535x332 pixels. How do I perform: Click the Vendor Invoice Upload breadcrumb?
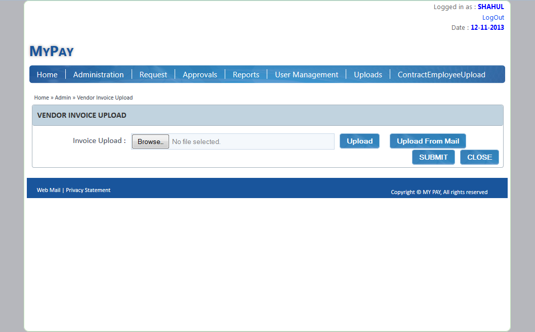(x=105, y=98)
